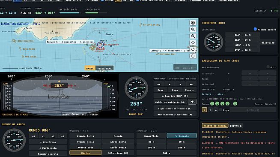Click the periscope bearing compass dial
Screen dimensions: 280x157
136,88
